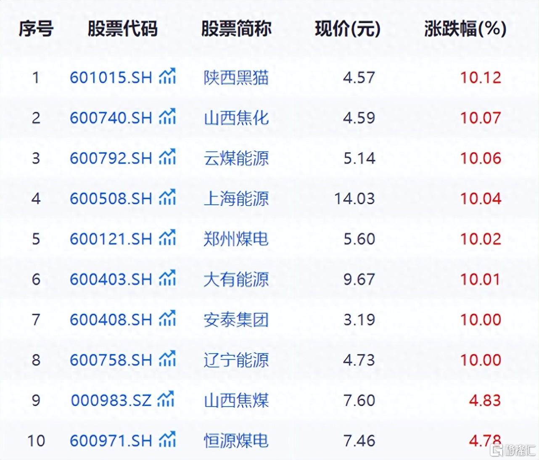539x460 pixels.
Task: Click the 现价(元) column header
Action: point(347,29)
